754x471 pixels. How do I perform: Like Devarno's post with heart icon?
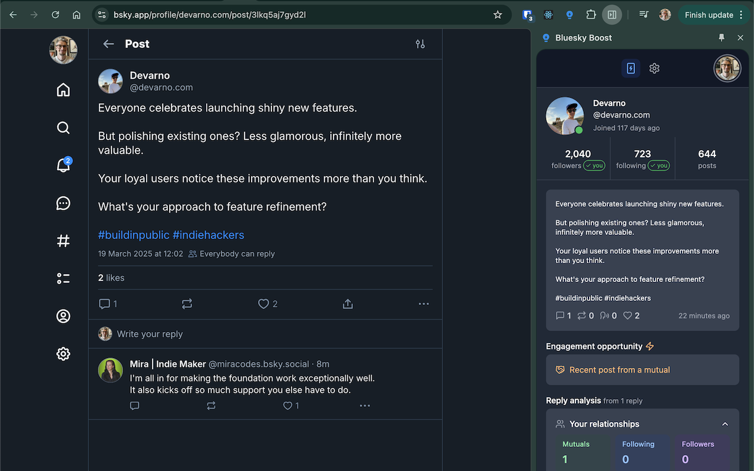pos(267,304)
